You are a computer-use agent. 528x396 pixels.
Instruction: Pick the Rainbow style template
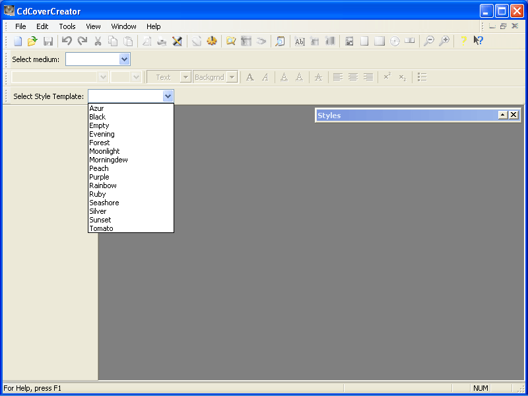pyautogui.click(x=131, y=185)
